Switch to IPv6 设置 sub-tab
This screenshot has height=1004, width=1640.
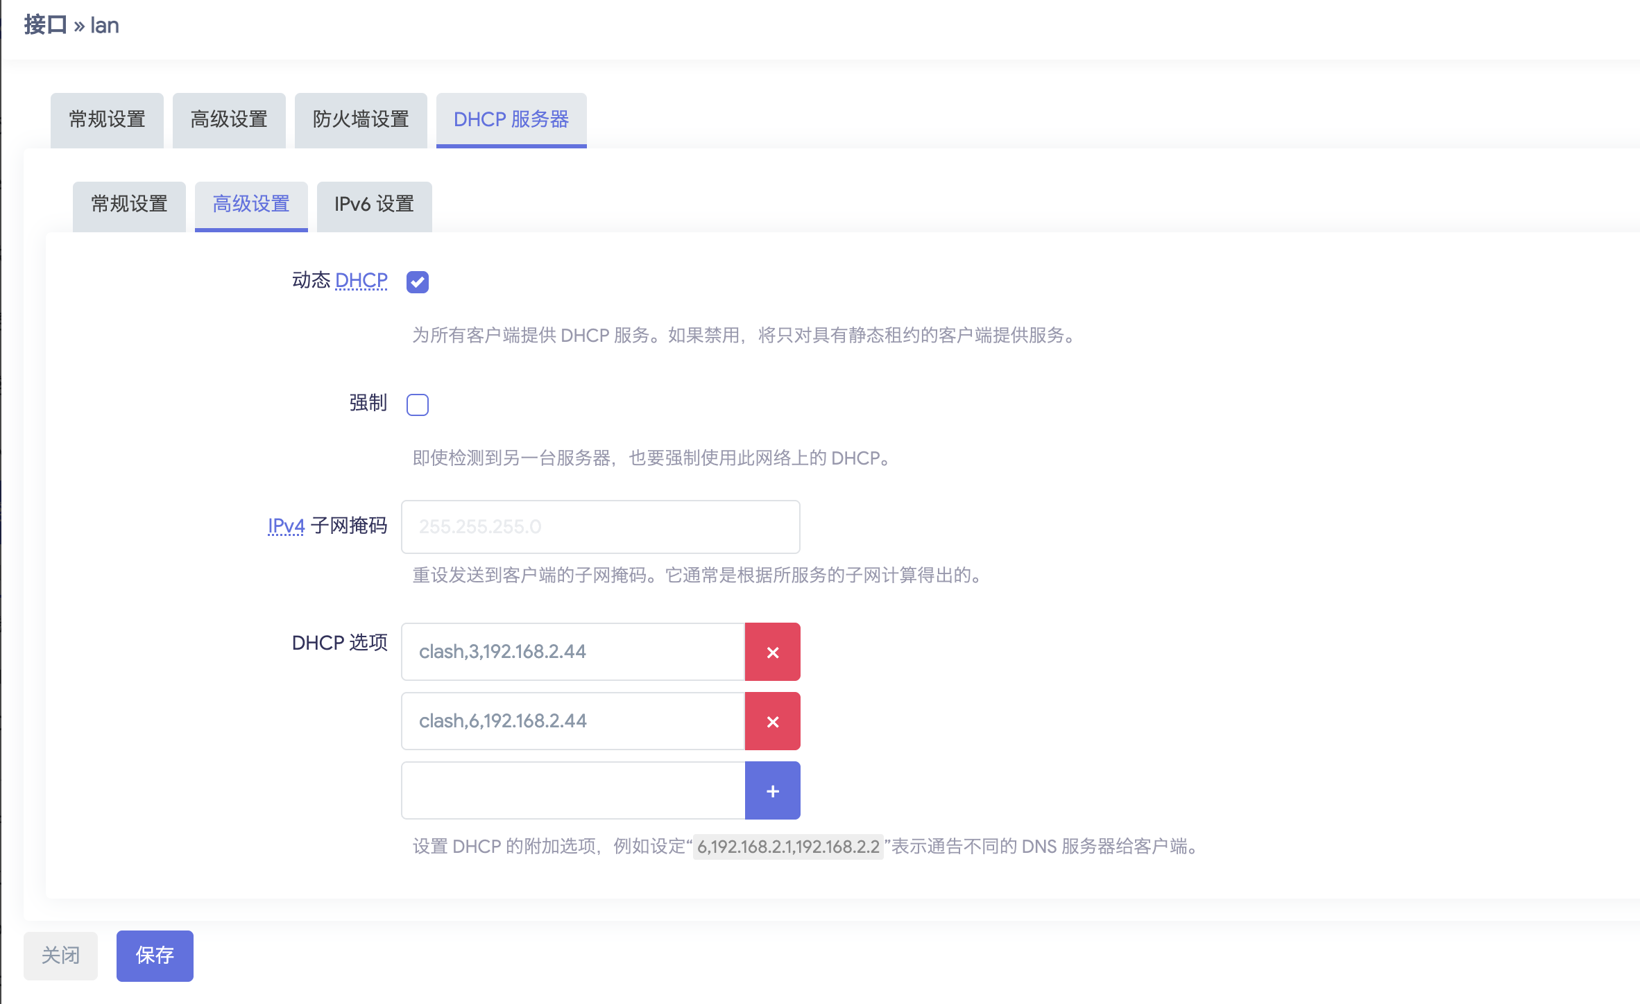374,205
